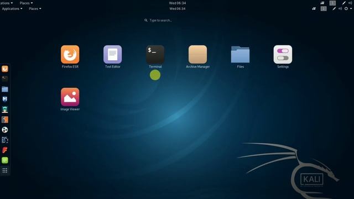354x199 pixels.
Task: Open Places menu next to full Applications label
Action: 35,9
